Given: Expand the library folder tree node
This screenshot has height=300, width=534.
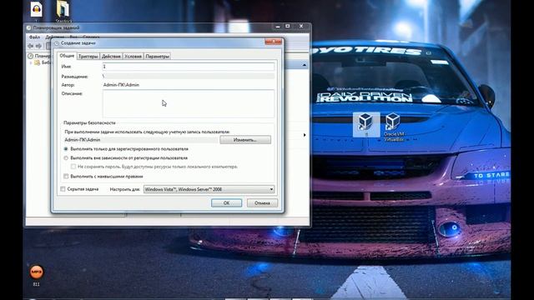Looking at the screenshot, I should (31, 62).
